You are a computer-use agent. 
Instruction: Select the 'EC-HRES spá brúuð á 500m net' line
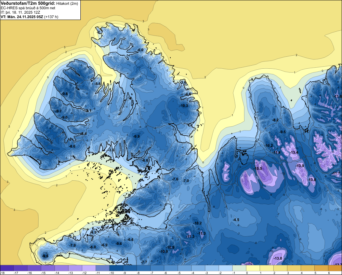(x=28, y=8)
